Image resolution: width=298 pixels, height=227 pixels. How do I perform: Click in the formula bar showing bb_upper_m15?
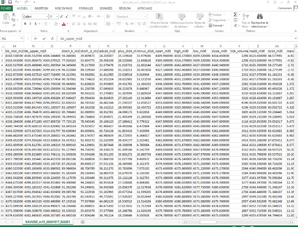point(176,39)
